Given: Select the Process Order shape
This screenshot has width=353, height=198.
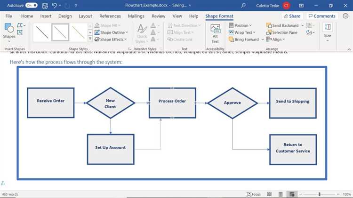Looking at the screenshot, I should coord(172,103).
